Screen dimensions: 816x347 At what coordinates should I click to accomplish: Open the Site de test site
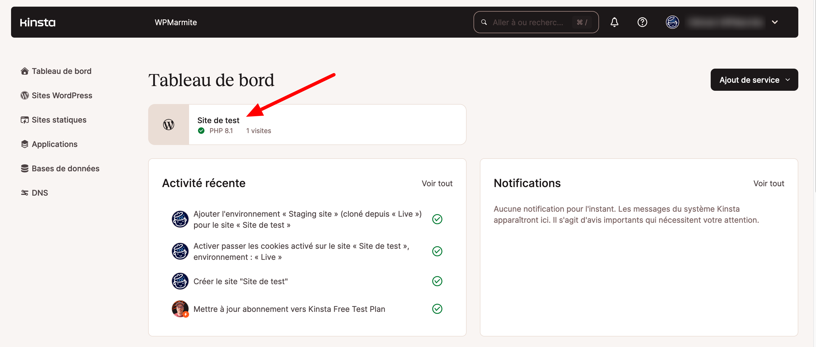(218, 120)
